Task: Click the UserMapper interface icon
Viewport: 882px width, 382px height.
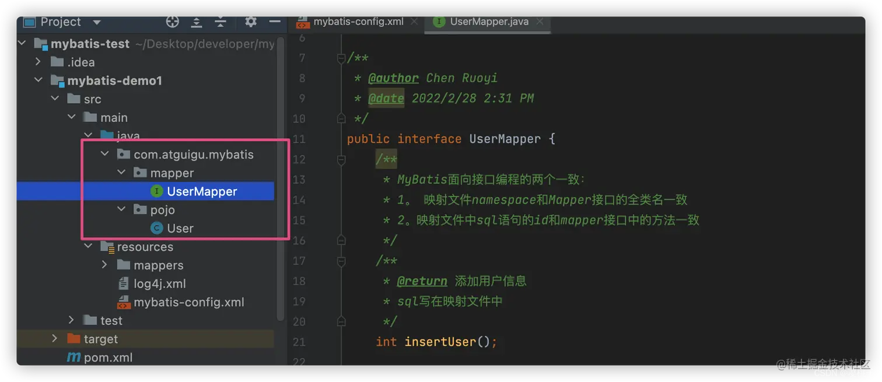Action: point(156,191)
